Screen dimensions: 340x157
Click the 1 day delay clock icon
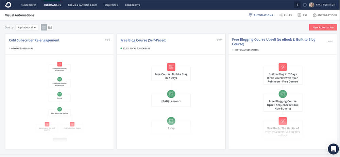[171, 121]
